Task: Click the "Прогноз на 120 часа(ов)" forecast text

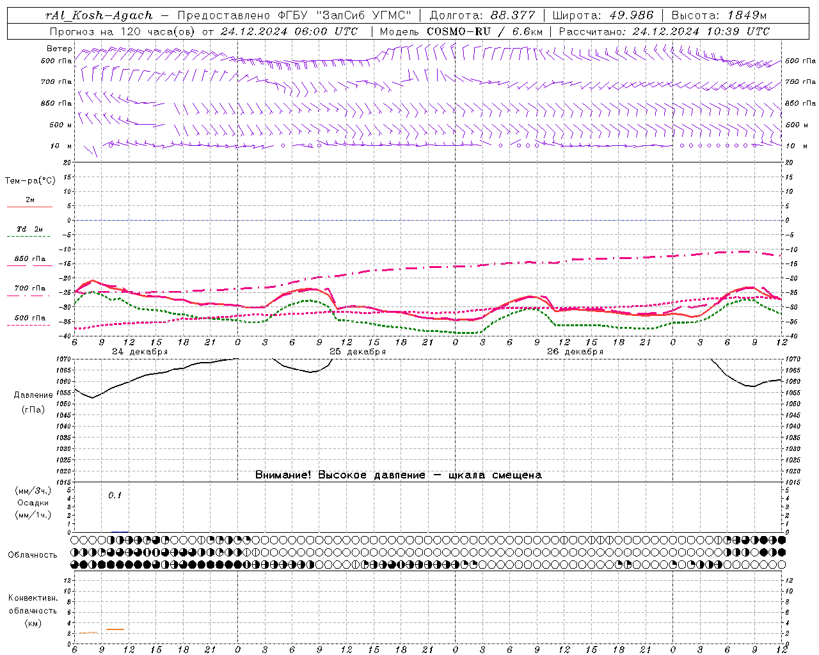Action: (x=122, y=31)
